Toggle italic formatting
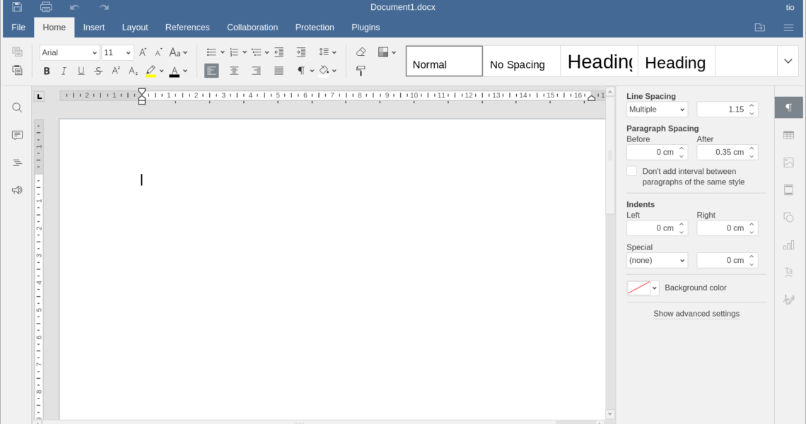Image resolution: width=806 pixels, height=424 pixels. click(x=64, y=71)
